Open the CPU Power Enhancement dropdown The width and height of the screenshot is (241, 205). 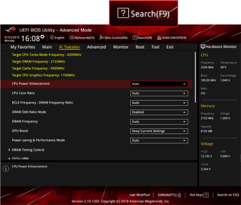coord(159,84)
